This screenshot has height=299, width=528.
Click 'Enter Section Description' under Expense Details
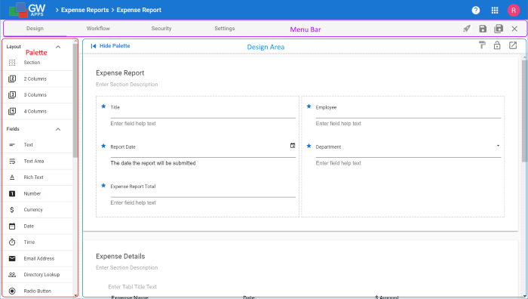(127, 267)
